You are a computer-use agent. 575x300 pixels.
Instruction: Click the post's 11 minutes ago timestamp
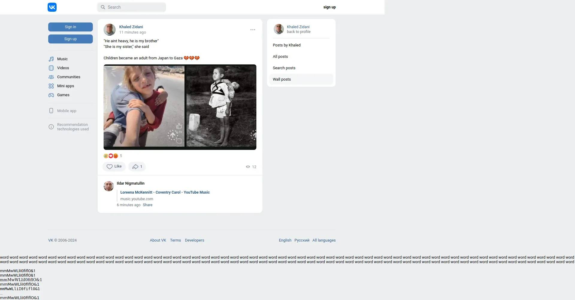tap(132, 32)
